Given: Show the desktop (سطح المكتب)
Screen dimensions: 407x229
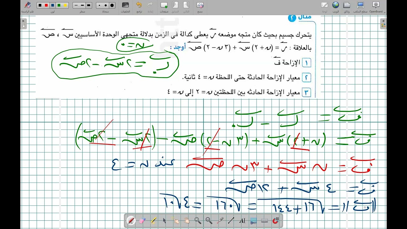Looking at the screenshot, I should pyautogui.click(x=360, y=7).
